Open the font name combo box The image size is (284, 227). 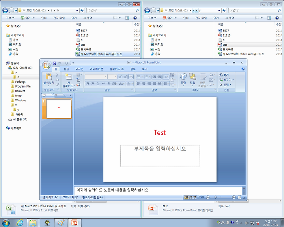pyautogui.click(x=96, y=77)
